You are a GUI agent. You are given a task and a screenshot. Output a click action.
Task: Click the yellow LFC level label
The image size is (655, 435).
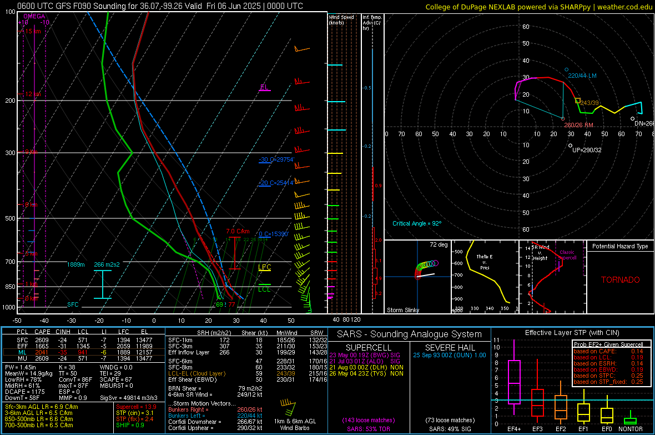point(264,267)
